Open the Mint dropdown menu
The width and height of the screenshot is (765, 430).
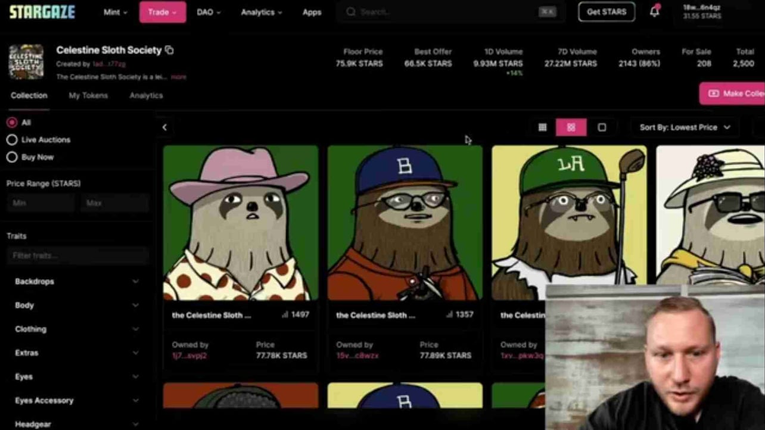click(115, 12)
